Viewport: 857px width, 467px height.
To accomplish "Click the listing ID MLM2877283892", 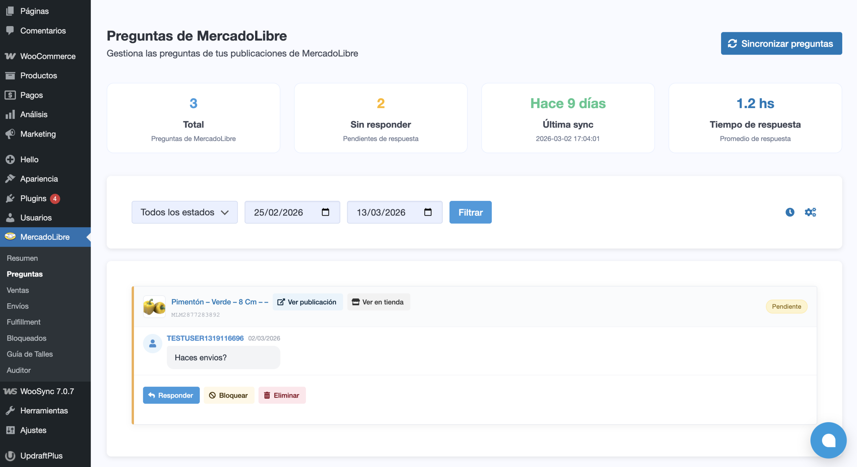I will pos(196,315).
